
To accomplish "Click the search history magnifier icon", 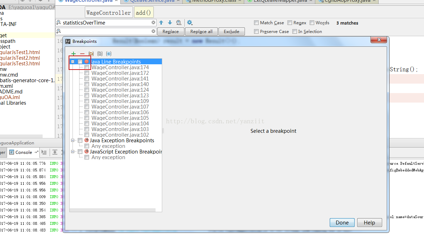I will click(x=58, y=22).
